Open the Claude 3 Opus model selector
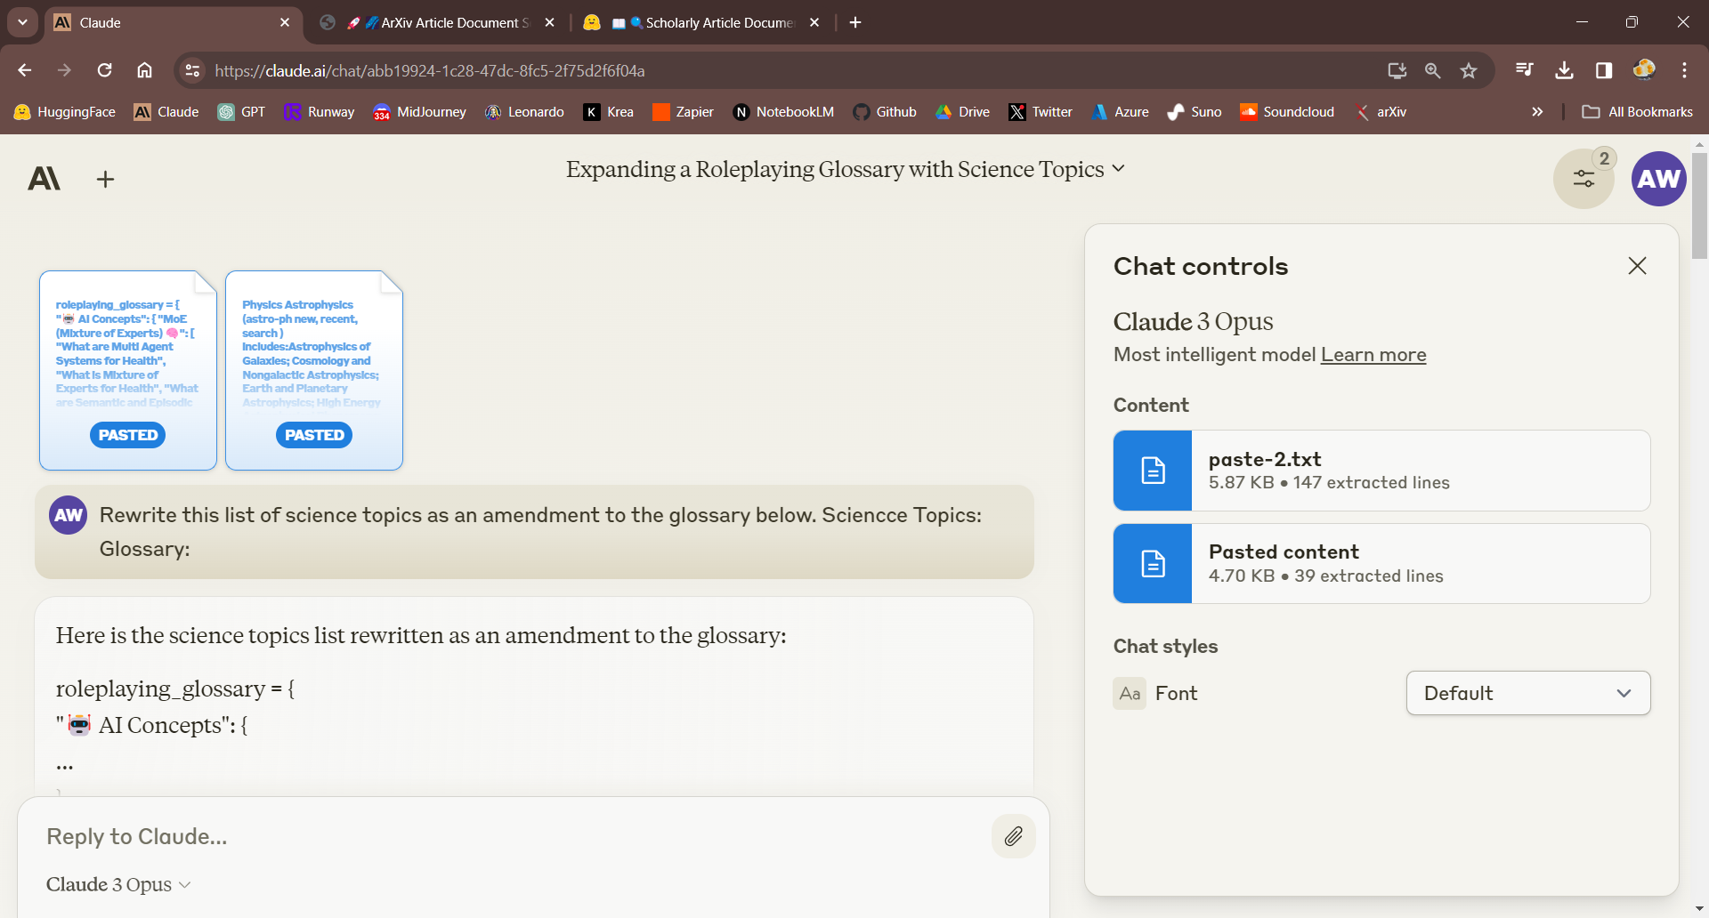 pyautogui.click(x=118, y=884)
